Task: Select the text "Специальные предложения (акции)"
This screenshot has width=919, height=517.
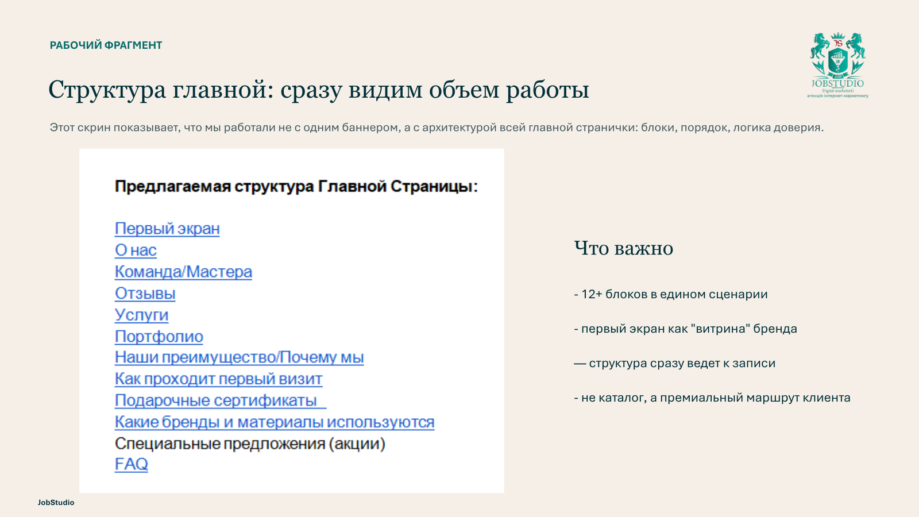Action: 250,443
